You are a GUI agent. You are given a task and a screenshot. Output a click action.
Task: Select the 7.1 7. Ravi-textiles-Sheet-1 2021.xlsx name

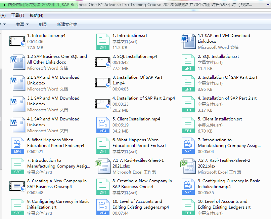[138, 163]
